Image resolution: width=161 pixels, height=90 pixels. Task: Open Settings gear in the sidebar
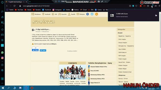point(2,70)
